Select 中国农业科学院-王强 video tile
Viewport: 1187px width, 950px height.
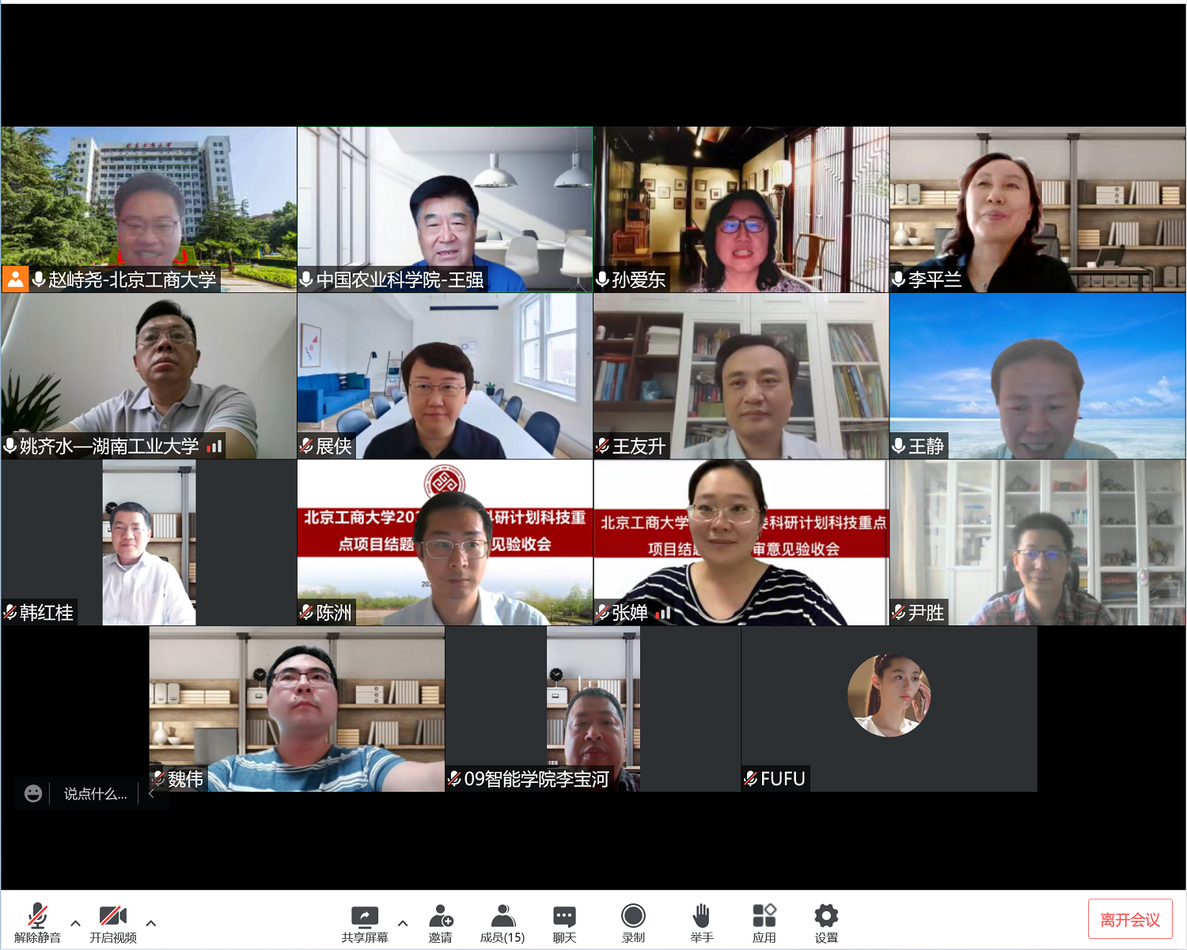point(445,209)
